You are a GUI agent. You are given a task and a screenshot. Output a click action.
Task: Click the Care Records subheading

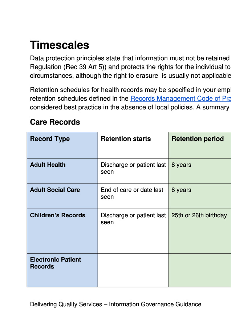click(55, 122)
